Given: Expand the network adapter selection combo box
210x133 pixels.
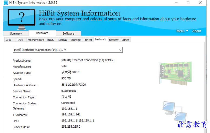Looking at the screenshot, I should point(68,50).
